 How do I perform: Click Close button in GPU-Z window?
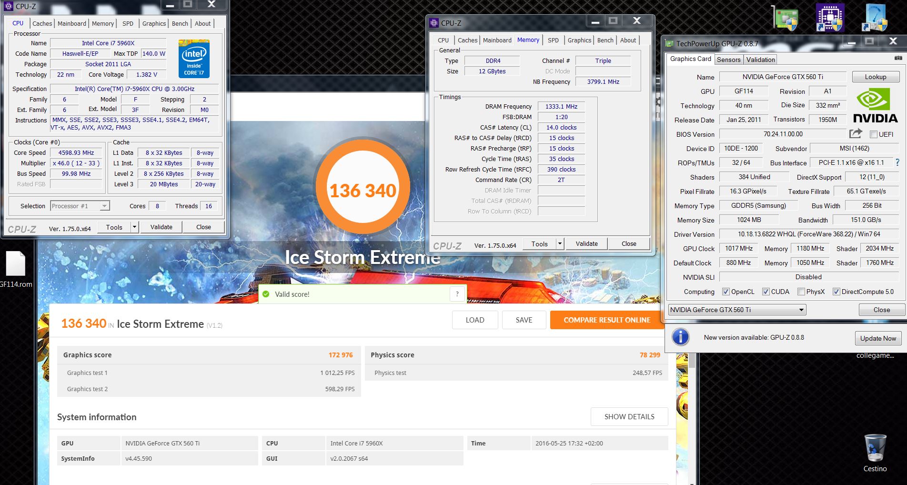click(881, 310)
